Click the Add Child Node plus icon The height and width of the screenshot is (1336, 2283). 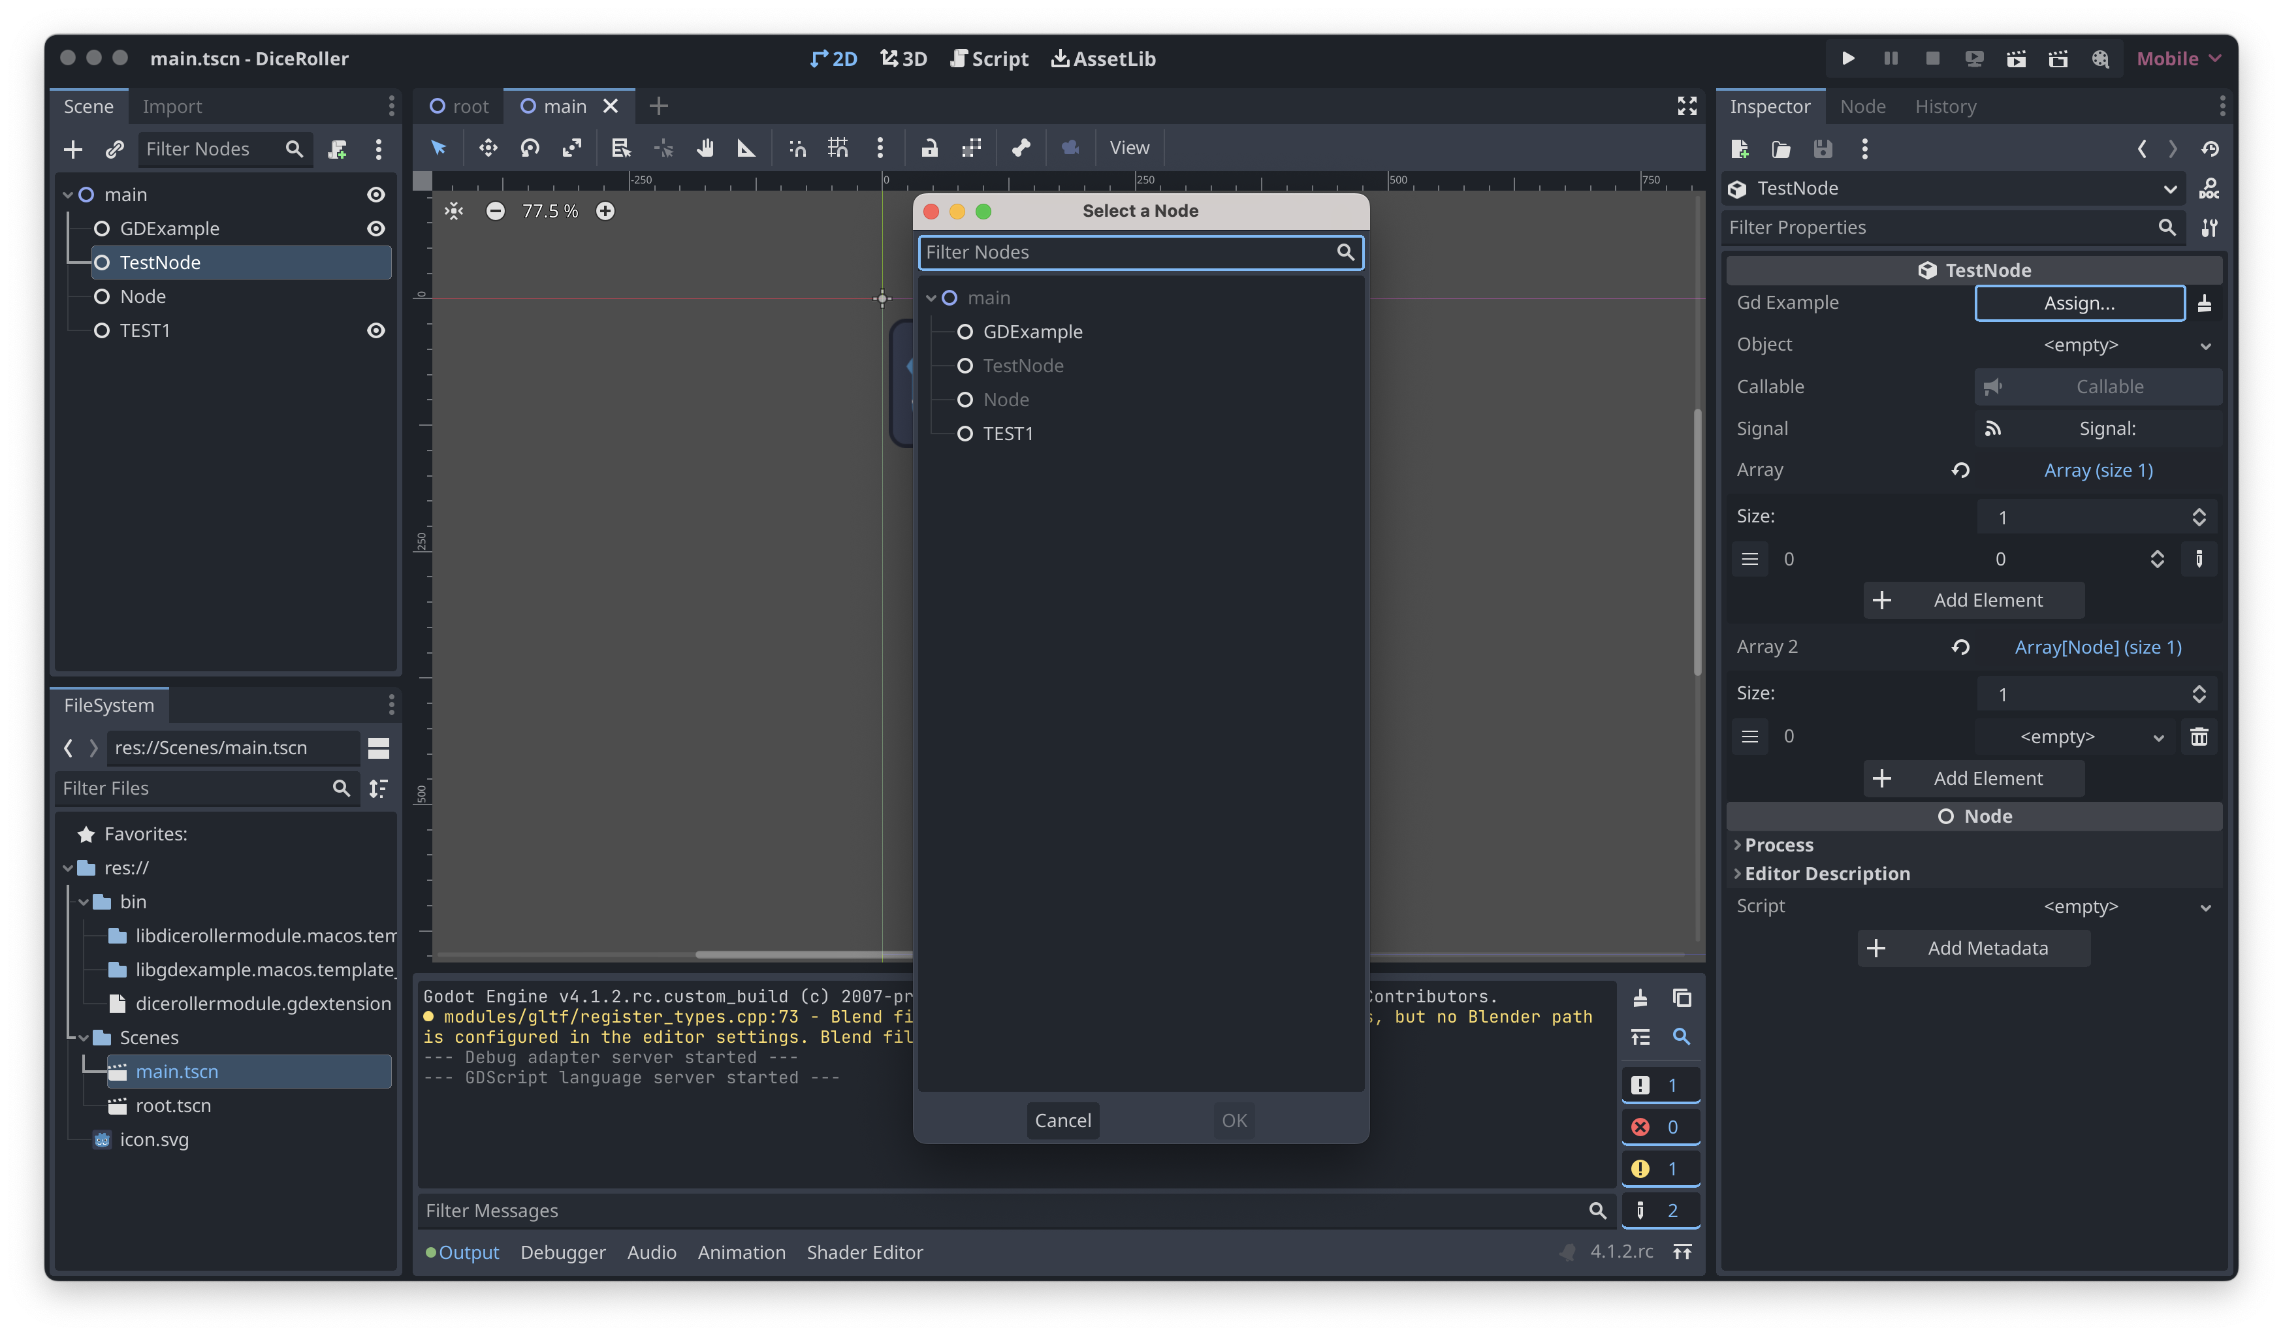tap(73, 148)
